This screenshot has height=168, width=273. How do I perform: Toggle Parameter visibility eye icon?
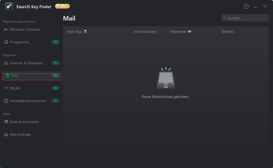(x=190, y=31)
